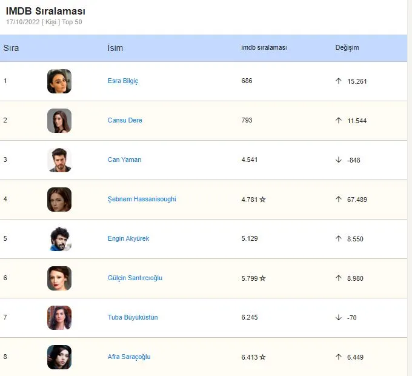Image resolution: width=412 pixels, height=376 pixels.
Task: Click Can Yaman's portrait thumbnail
Action: tap(59, 160)
